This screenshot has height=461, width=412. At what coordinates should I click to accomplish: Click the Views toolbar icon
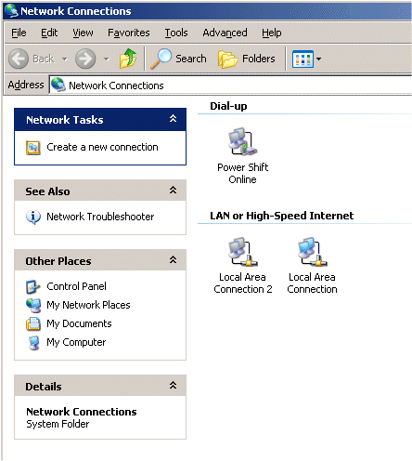click(303, 59)
